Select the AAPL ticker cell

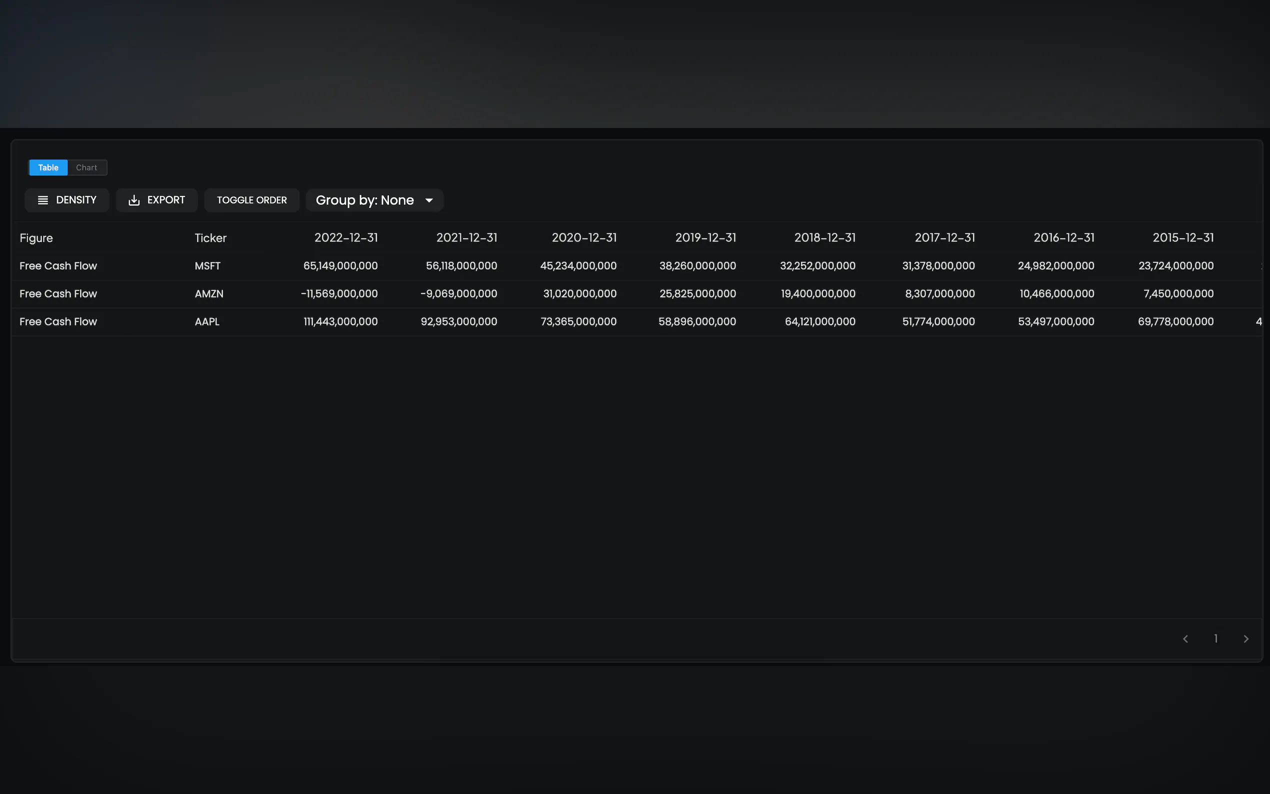coord(207,321)
